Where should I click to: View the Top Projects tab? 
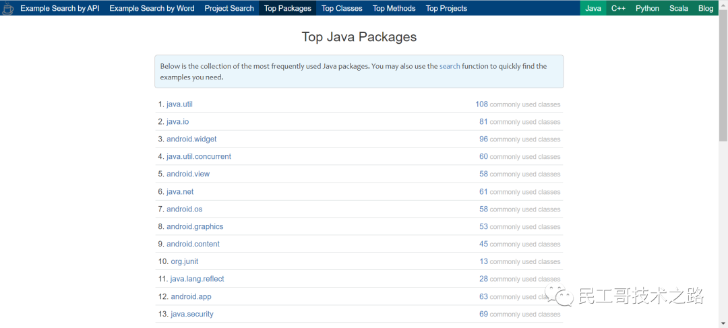(x=446, y=8)
